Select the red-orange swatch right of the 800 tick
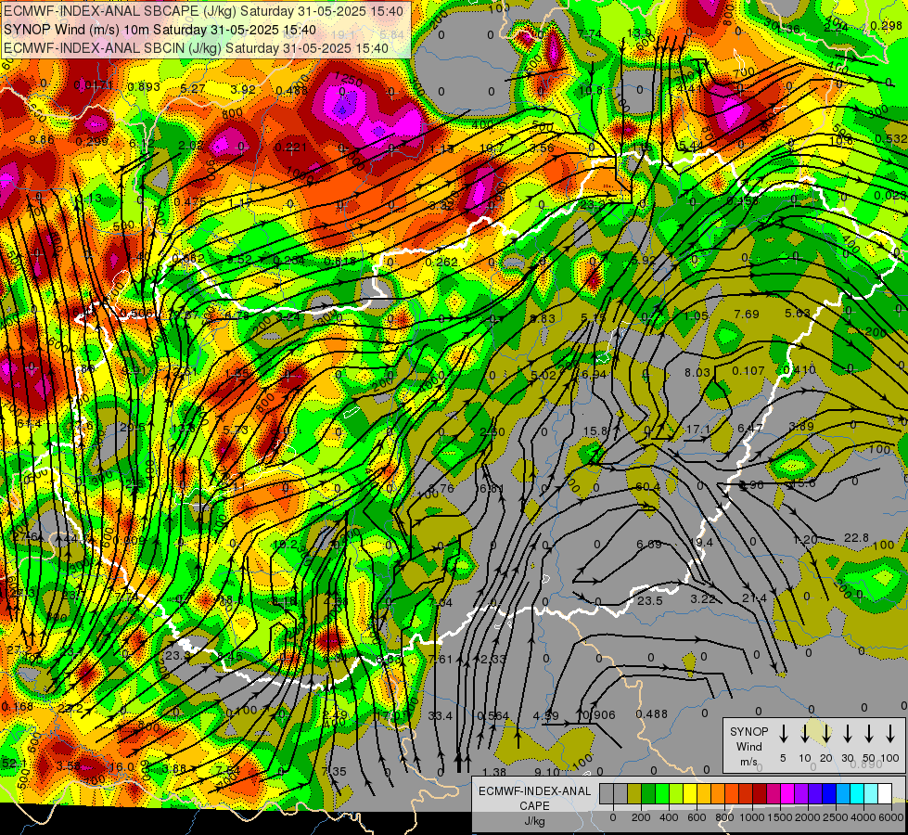 pos(733,793)
